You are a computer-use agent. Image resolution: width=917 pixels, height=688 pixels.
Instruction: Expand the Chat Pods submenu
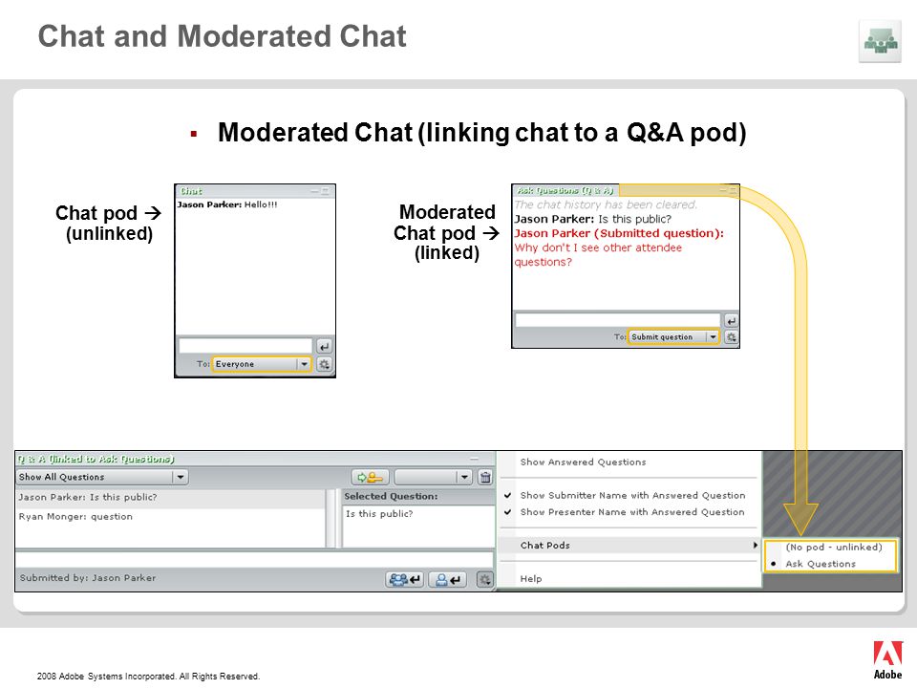point(630,546)
